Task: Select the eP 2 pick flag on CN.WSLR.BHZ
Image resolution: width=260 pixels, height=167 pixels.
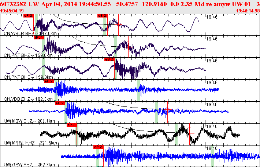Action: [29, 16]
